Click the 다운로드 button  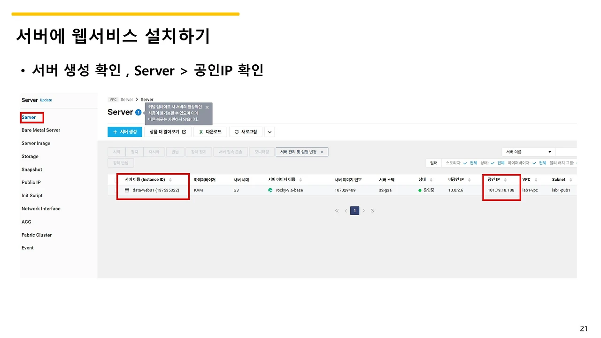click(210, 132)
